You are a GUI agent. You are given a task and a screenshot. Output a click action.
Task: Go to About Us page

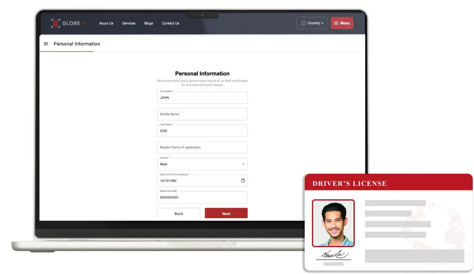[x=106, y=23]
